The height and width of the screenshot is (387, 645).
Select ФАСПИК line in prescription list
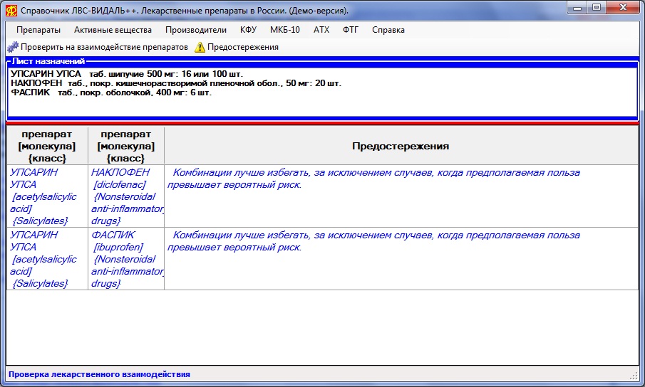tap(111, 92)
